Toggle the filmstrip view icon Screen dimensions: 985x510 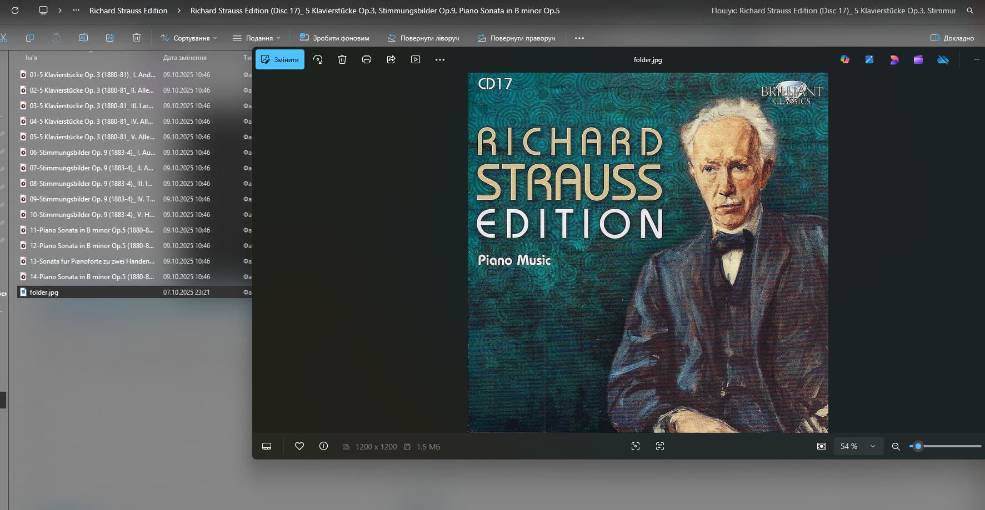pyautogui.click(x=267, y=446)
